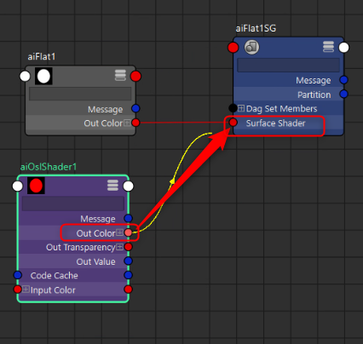Click Input Color red input port
The height and width of the screenshot is (344, 363).
click(18, 290)
